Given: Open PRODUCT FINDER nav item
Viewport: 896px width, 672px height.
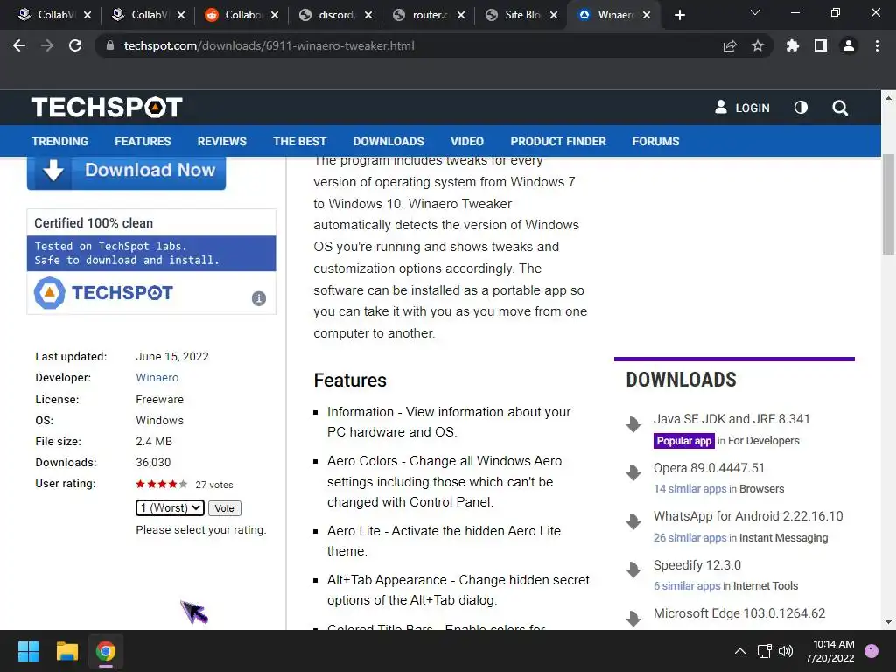Looking at the screenshot, I should click(558, 141).
